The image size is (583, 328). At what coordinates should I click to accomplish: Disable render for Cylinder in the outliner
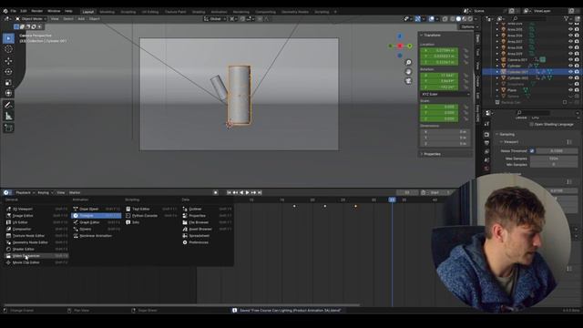pyautogui.click(x=577, y=66)
